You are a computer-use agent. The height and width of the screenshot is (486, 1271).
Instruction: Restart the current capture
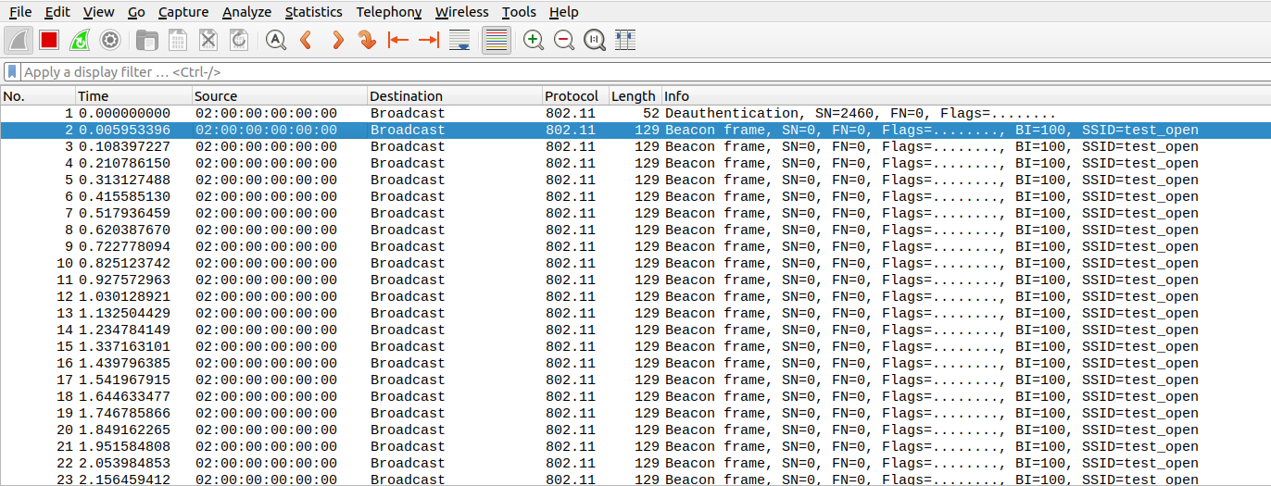tap(80, 40)
